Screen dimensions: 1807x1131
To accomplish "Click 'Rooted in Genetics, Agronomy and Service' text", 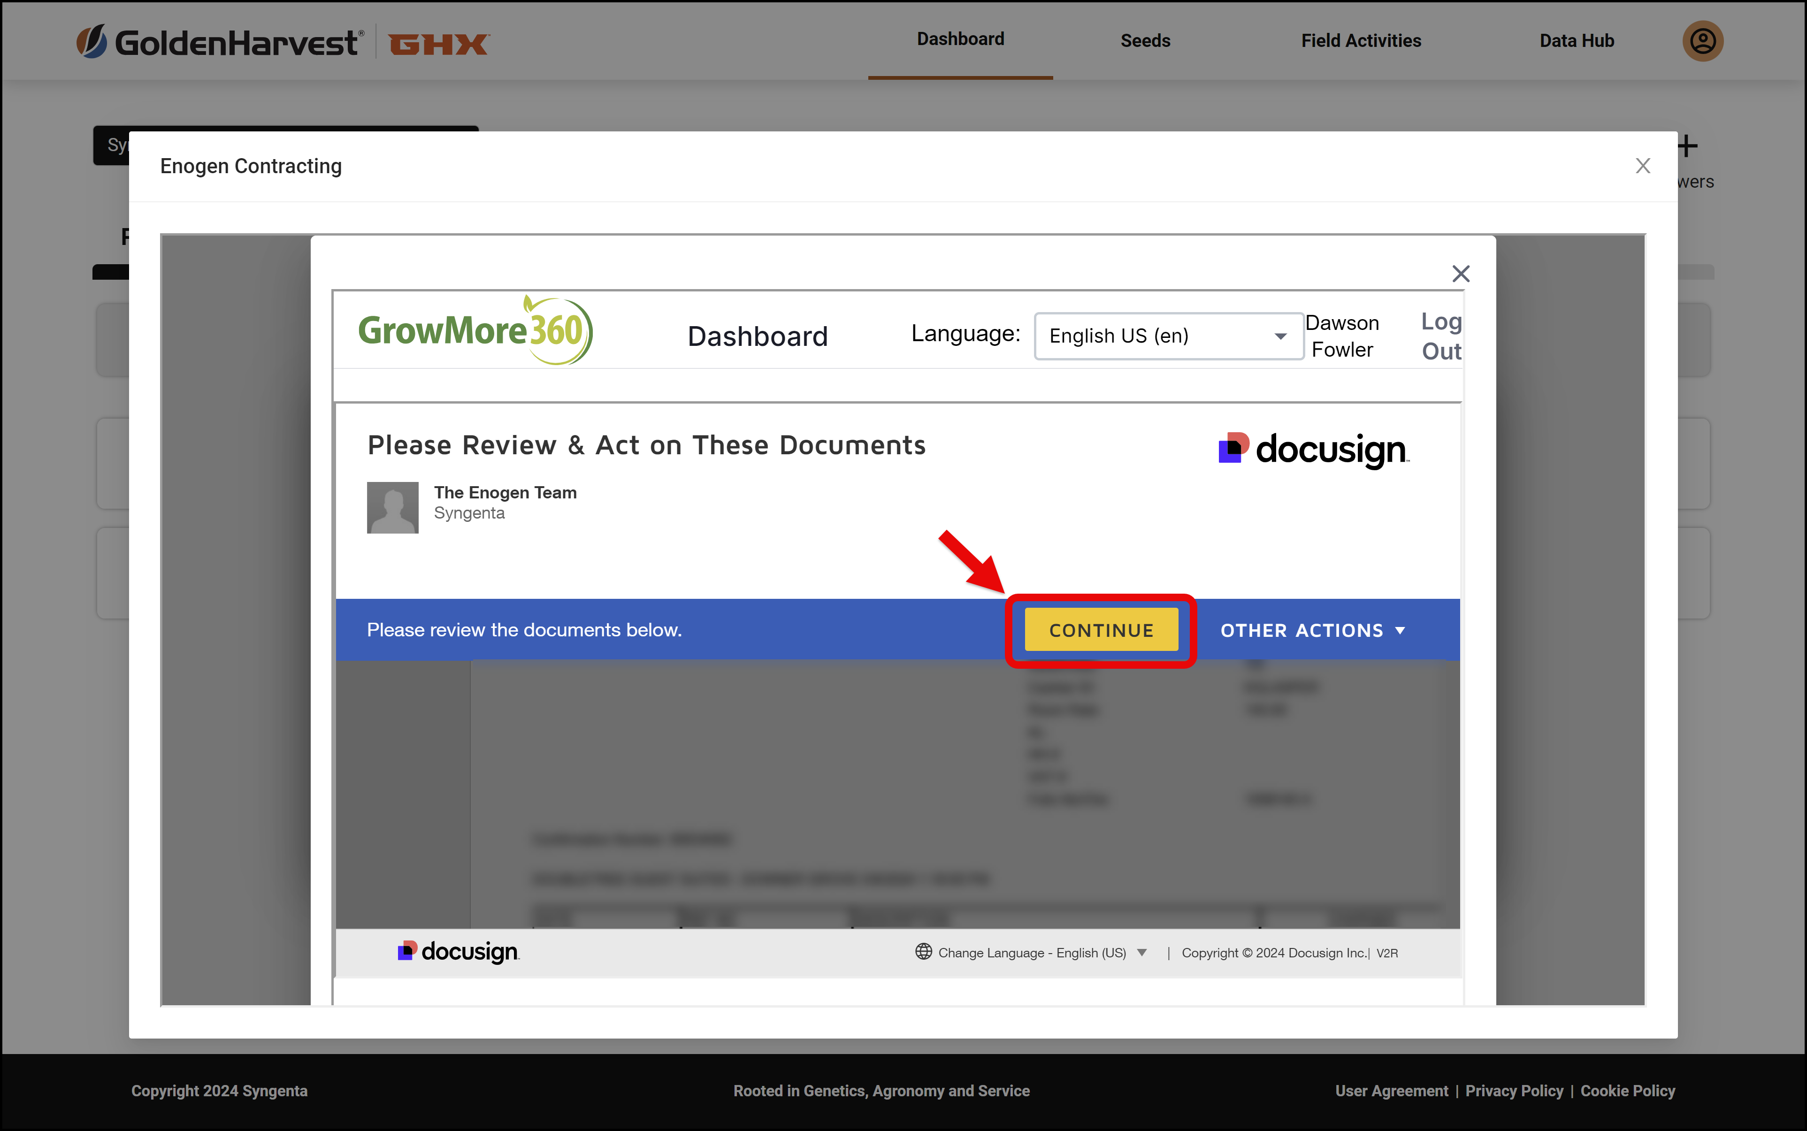I will 881,1091.
